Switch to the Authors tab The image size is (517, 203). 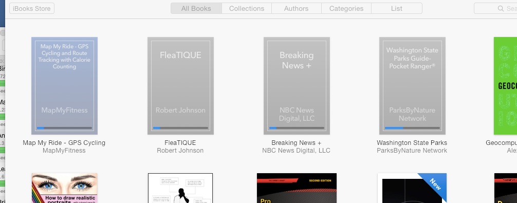click(x=297, y=8)
